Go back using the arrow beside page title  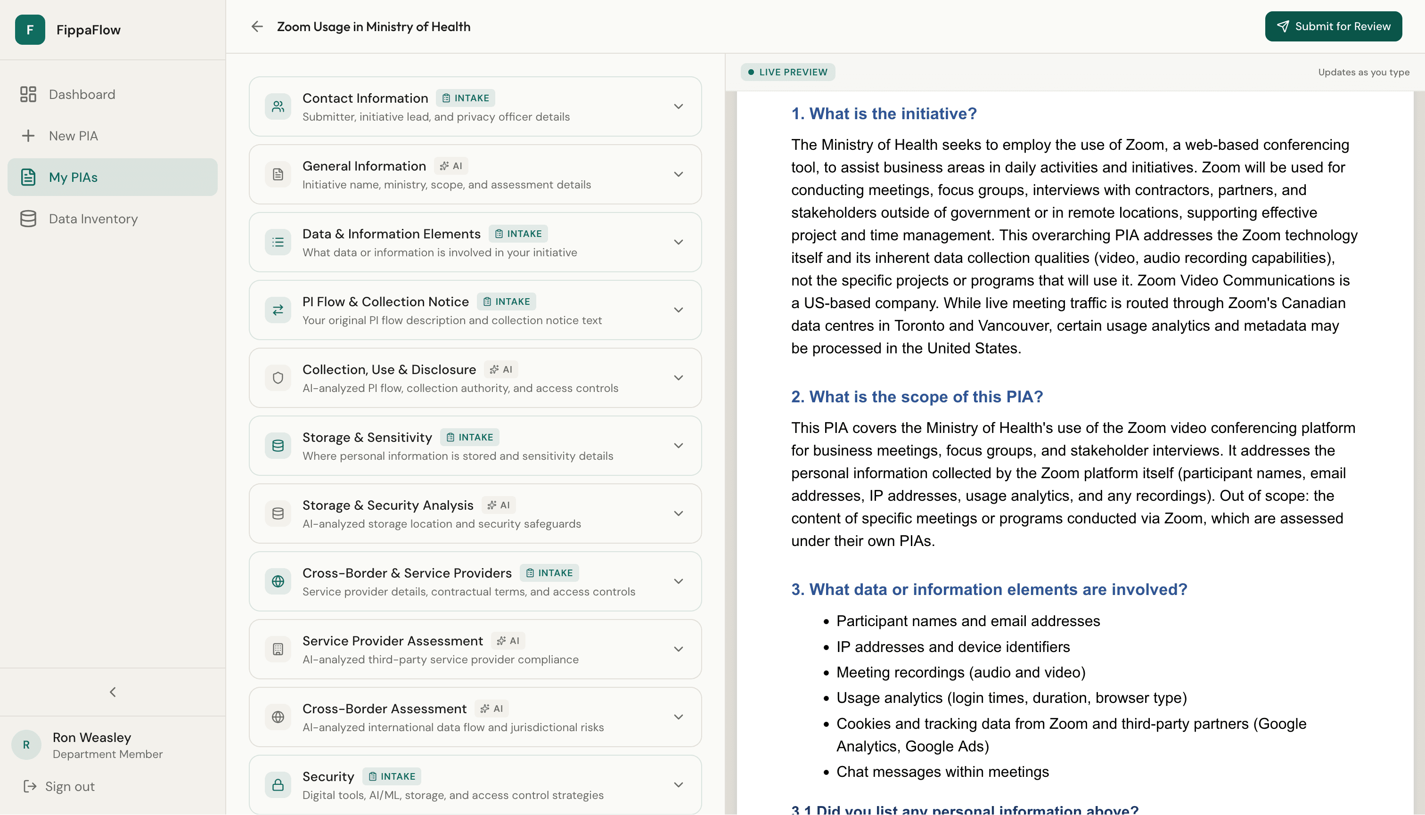257,26
